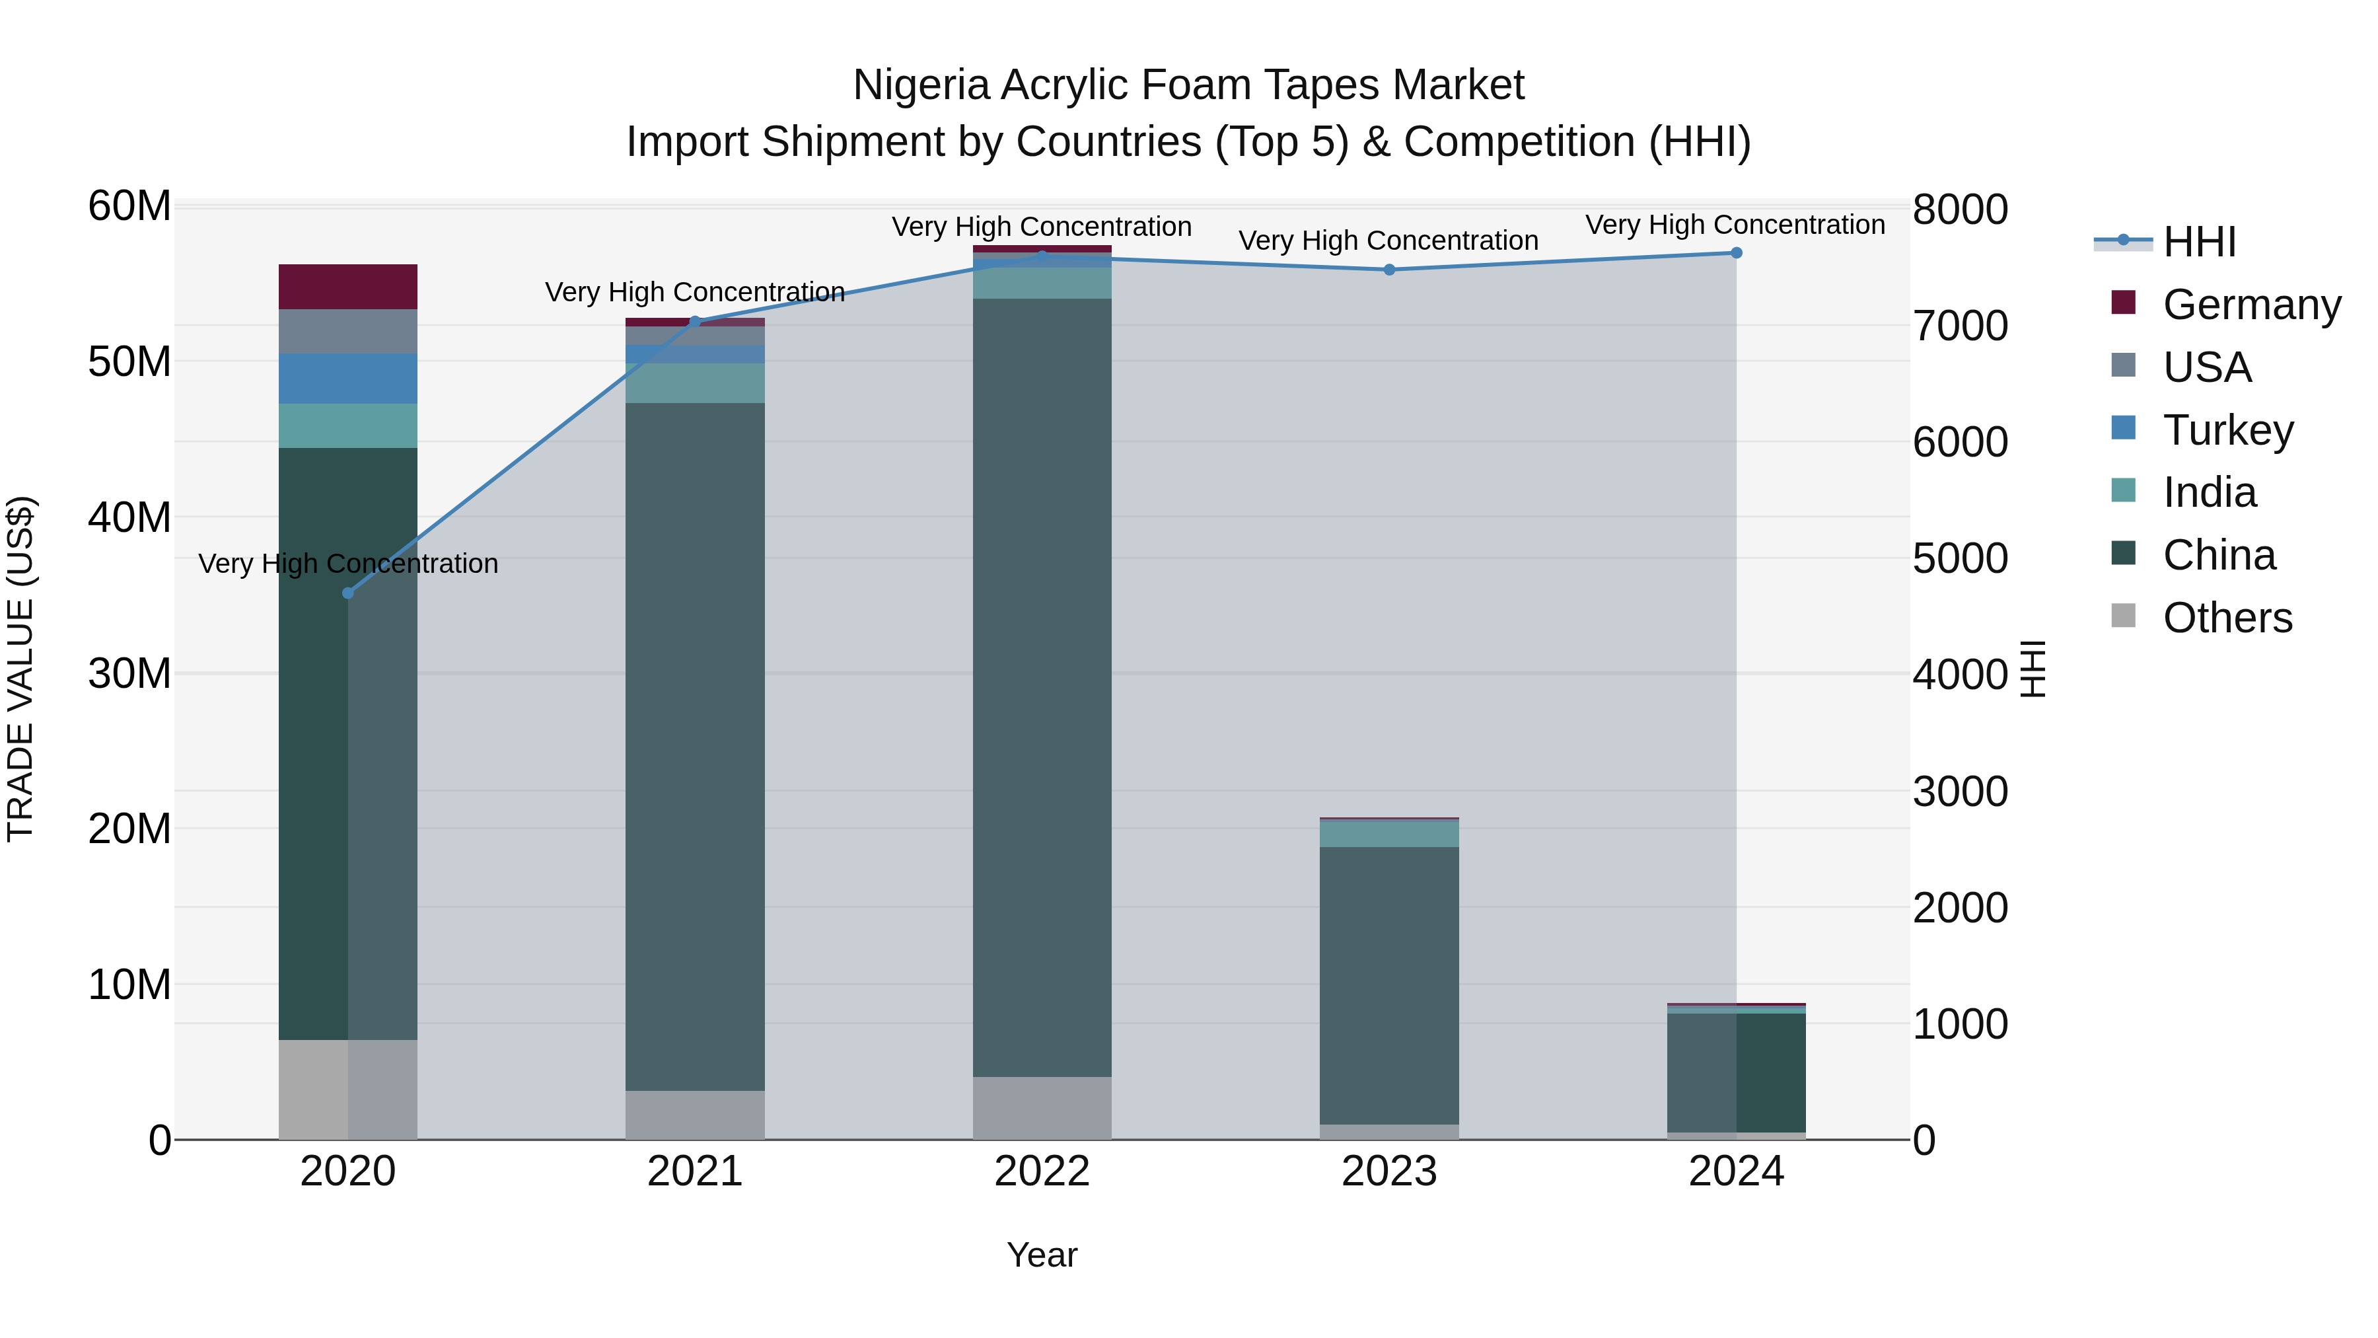Click the Others segment of 2020 bar

[x=348, y=1090]
